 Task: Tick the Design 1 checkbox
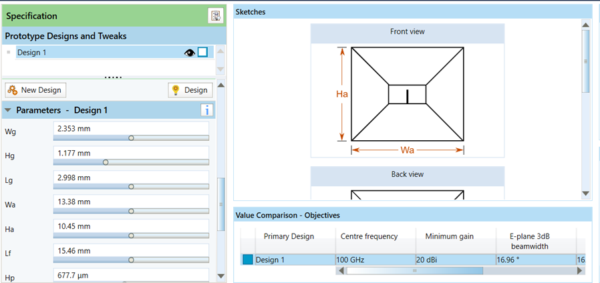pos(202,52)
